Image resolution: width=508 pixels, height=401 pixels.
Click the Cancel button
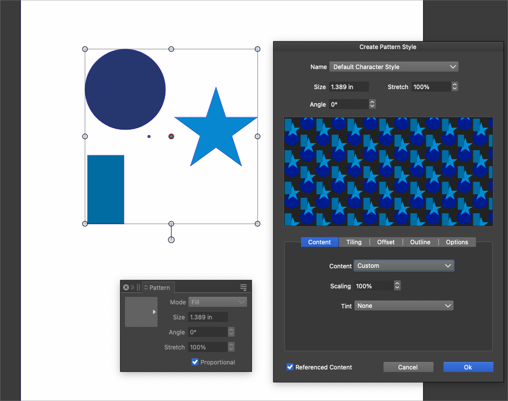pyautogui.click(x=408, y=367)
